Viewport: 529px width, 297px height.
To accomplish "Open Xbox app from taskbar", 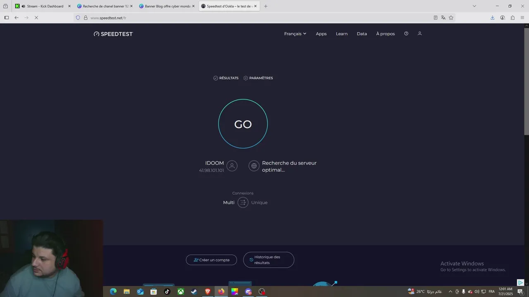I will click(181, 292).
